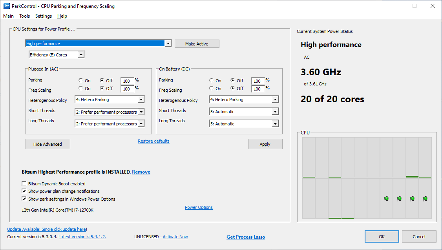Uncheck Show park settings in Windows Power Options

coord(25,199)
